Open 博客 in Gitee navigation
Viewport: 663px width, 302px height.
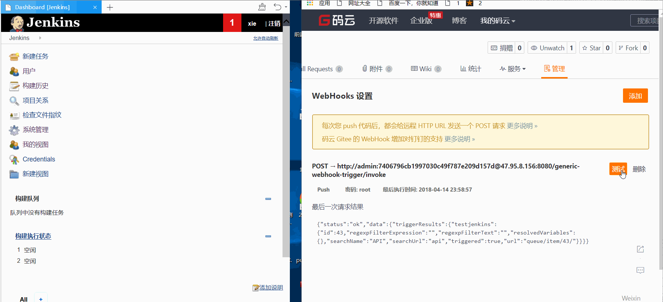(459, 21)
